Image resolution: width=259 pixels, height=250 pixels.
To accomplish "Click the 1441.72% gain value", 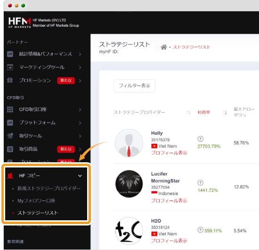I will (x=208, y=191).
